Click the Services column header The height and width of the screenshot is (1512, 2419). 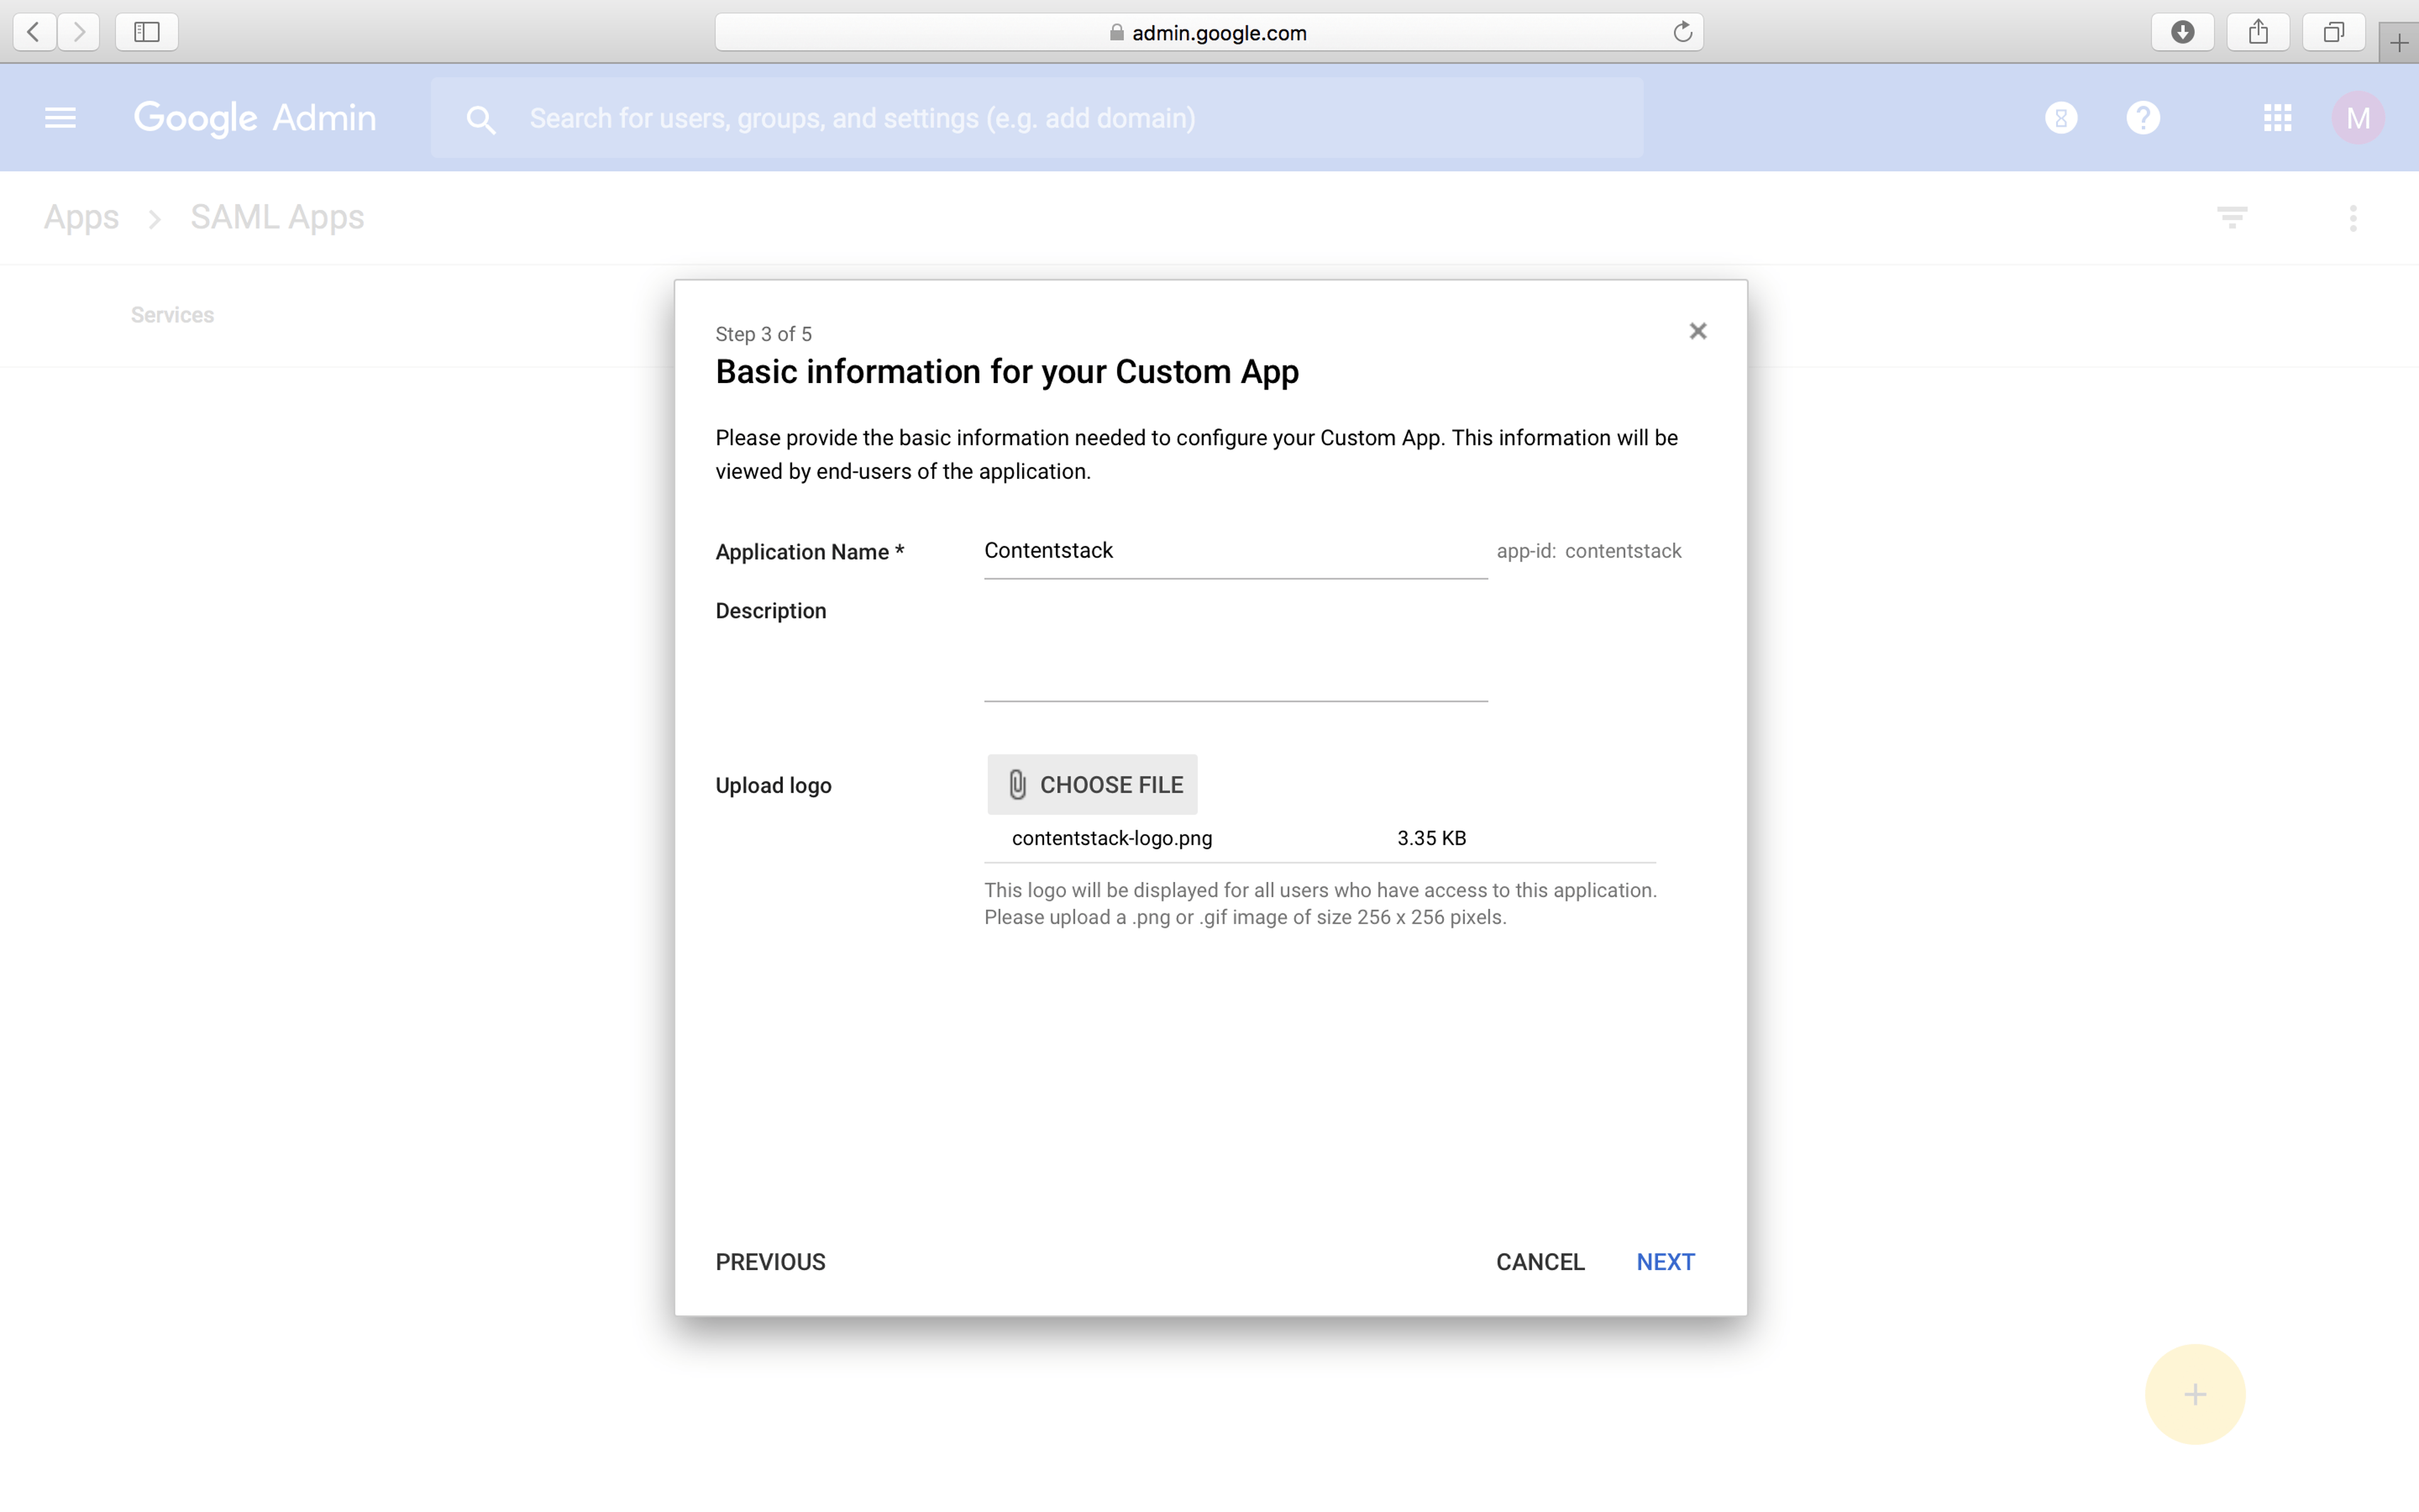pyautogui.click(x=173, y=315)
